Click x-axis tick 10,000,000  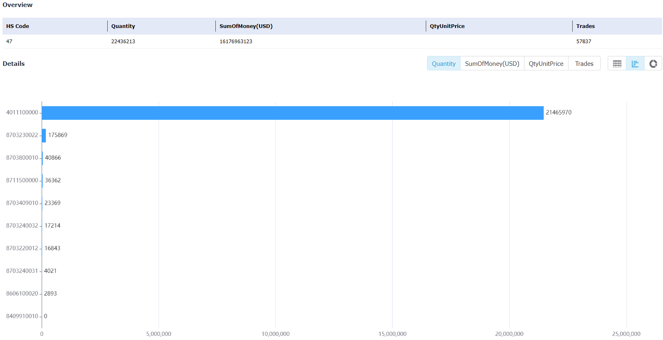276,334
